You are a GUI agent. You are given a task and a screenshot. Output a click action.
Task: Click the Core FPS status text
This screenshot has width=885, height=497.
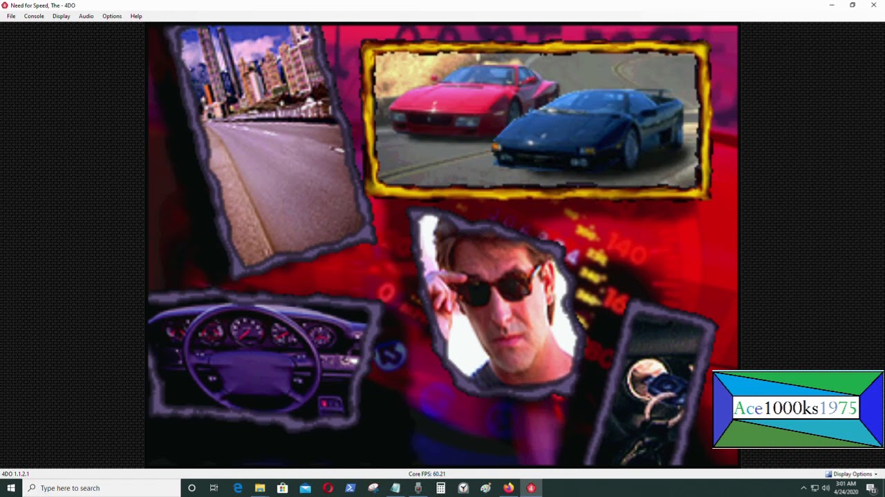(427, 474)
